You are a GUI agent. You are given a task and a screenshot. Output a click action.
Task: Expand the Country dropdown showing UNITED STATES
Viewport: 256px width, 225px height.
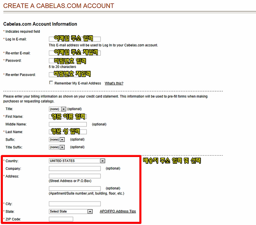(77, 161)
